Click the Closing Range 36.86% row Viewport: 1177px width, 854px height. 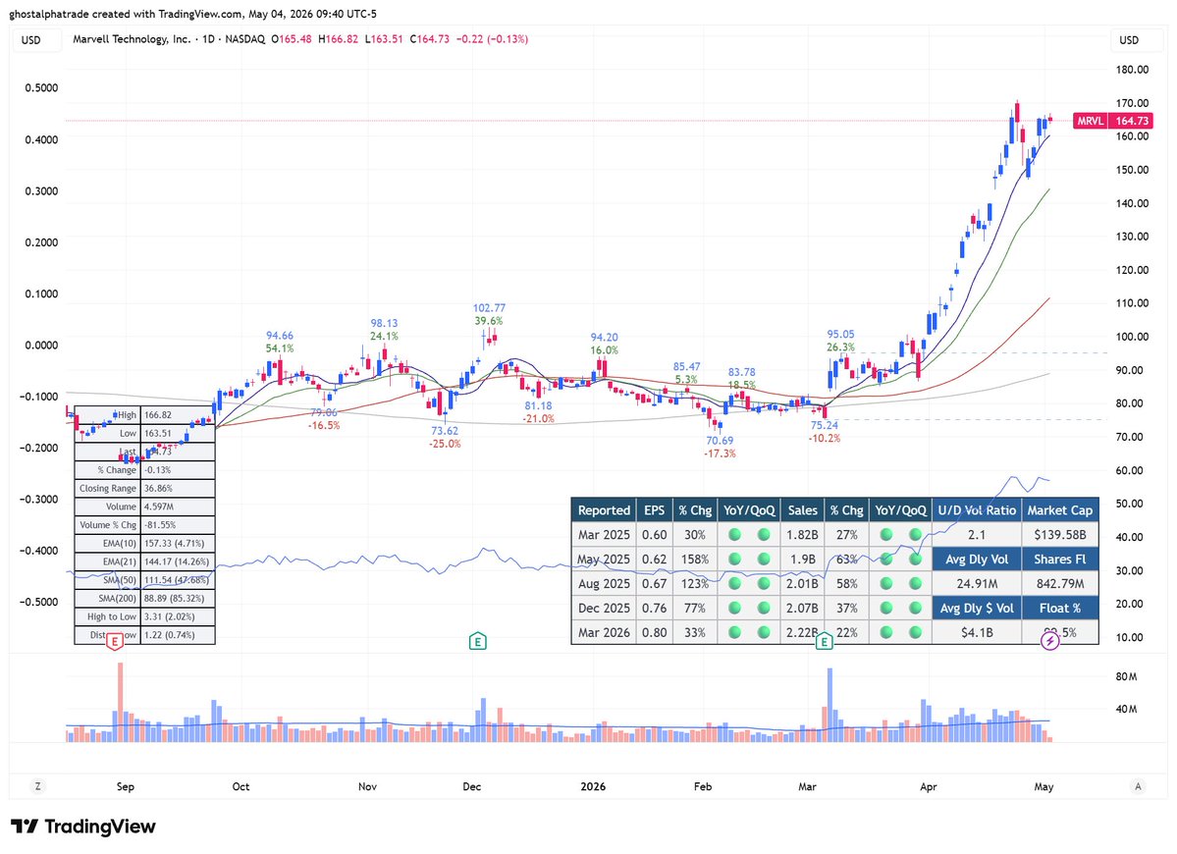[144, 489]
